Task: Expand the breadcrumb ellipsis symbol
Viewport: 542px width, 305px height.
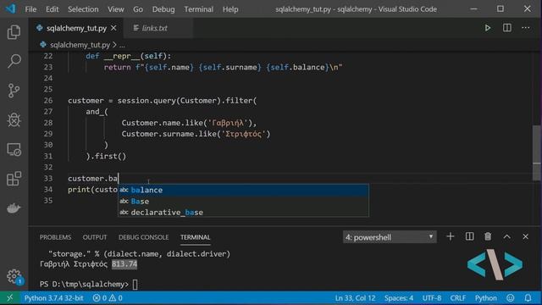Action: (x=122, y=45)
